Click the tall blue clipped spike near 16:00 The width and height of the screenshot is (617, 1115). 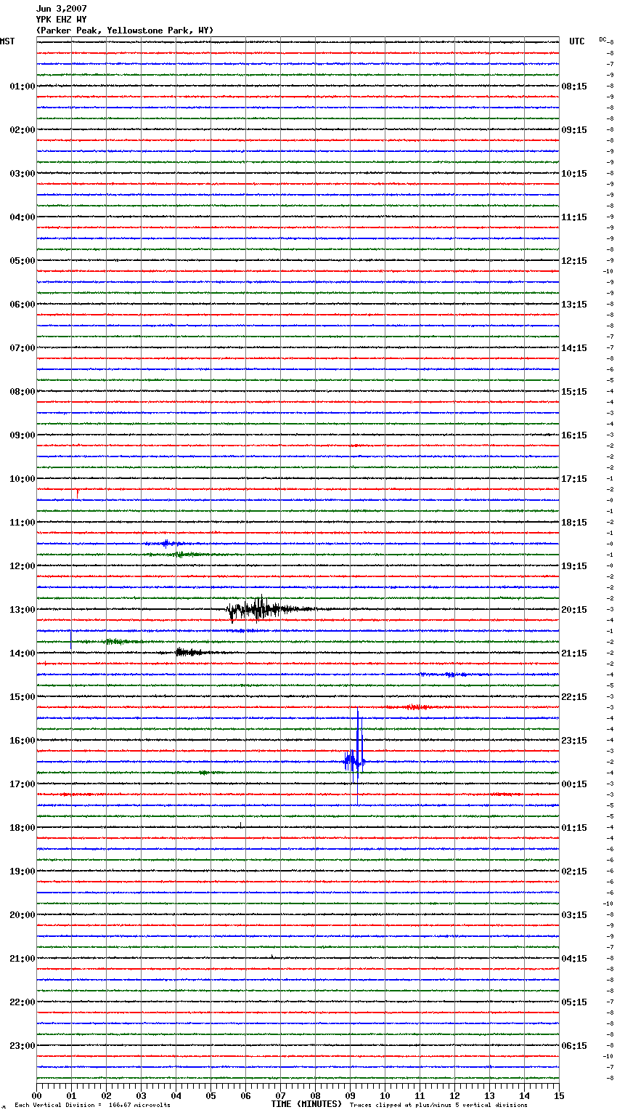pyautogui.click(x=356, y=756)
